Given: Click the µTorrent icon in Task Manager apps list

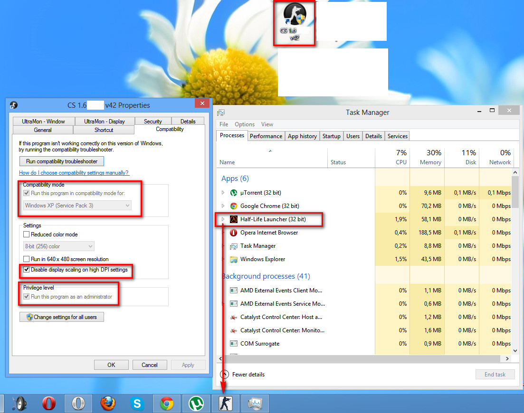Looking at the screenshot, I should coord(234,193).
